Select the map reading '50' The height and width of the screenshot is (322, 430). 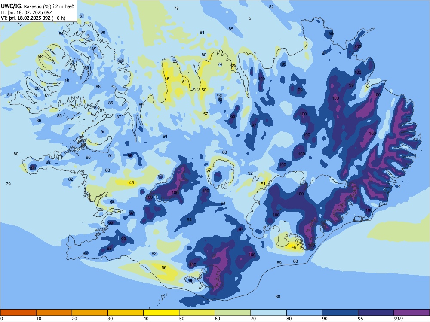pos(204,90)
